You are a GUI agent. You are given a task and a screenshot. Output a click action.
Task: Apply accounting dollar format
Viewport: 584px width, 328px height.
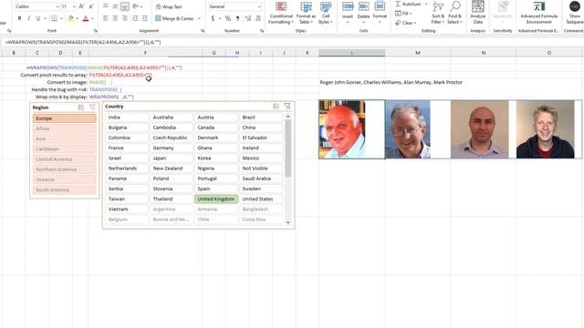click(x=213, y=18)
